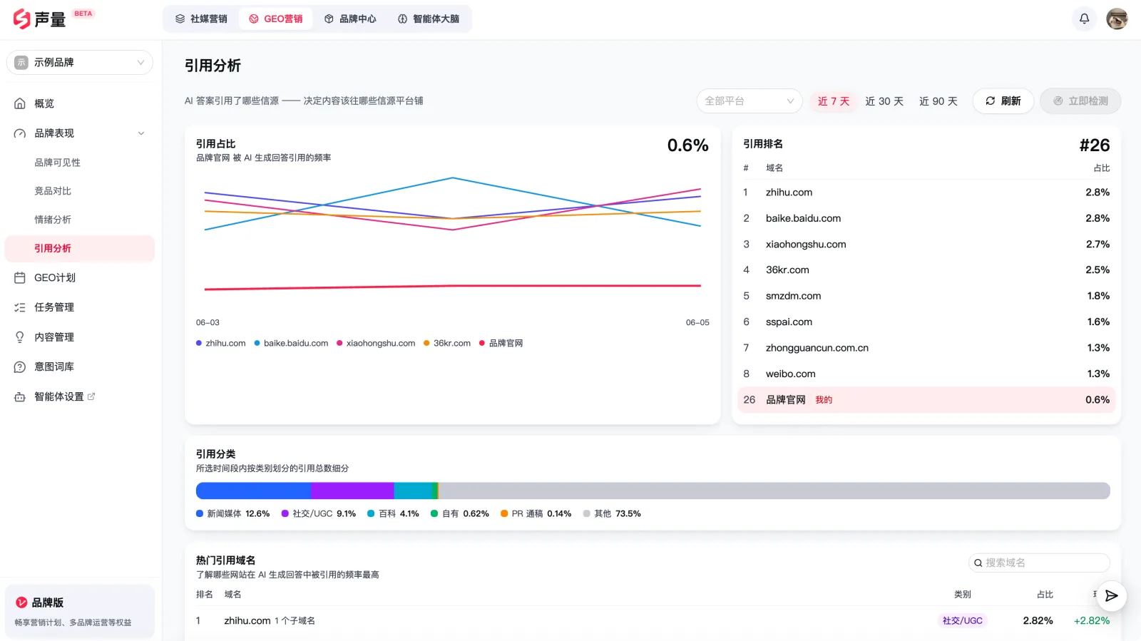Screen dimensions: 1141x641
Task: Toggle baike.baidu.com series in chart legend
Action: (291, 344)
